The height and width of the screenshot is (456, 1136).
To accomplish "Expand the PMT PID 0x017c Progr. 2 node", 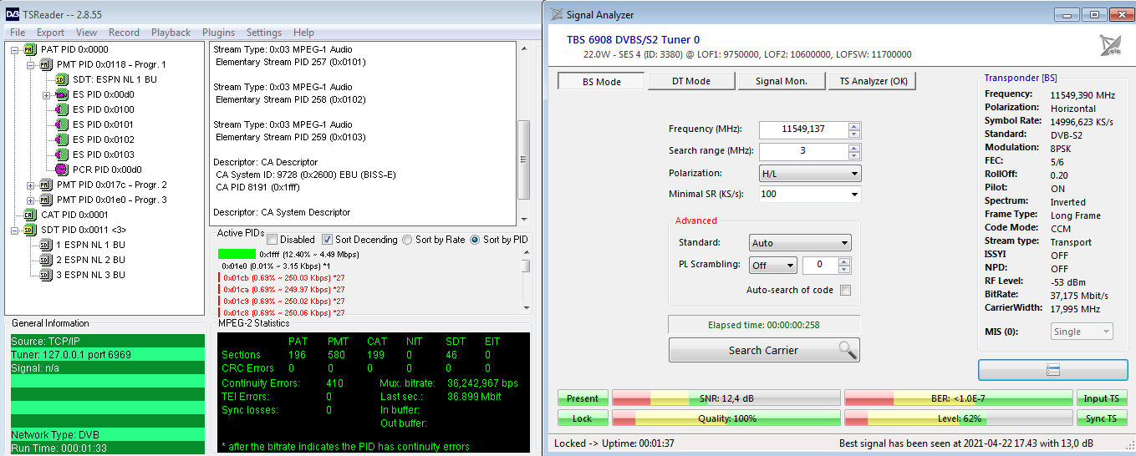I will (31, 185).
